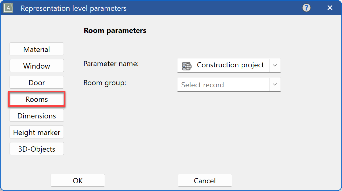This screenshot has height=191, width=342.
Task: Open the help question mark icon
Action: (307, 8)
